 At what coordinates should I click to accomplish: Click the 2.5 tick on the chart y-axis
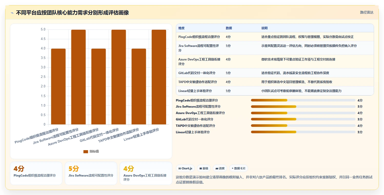coord(43,77)
